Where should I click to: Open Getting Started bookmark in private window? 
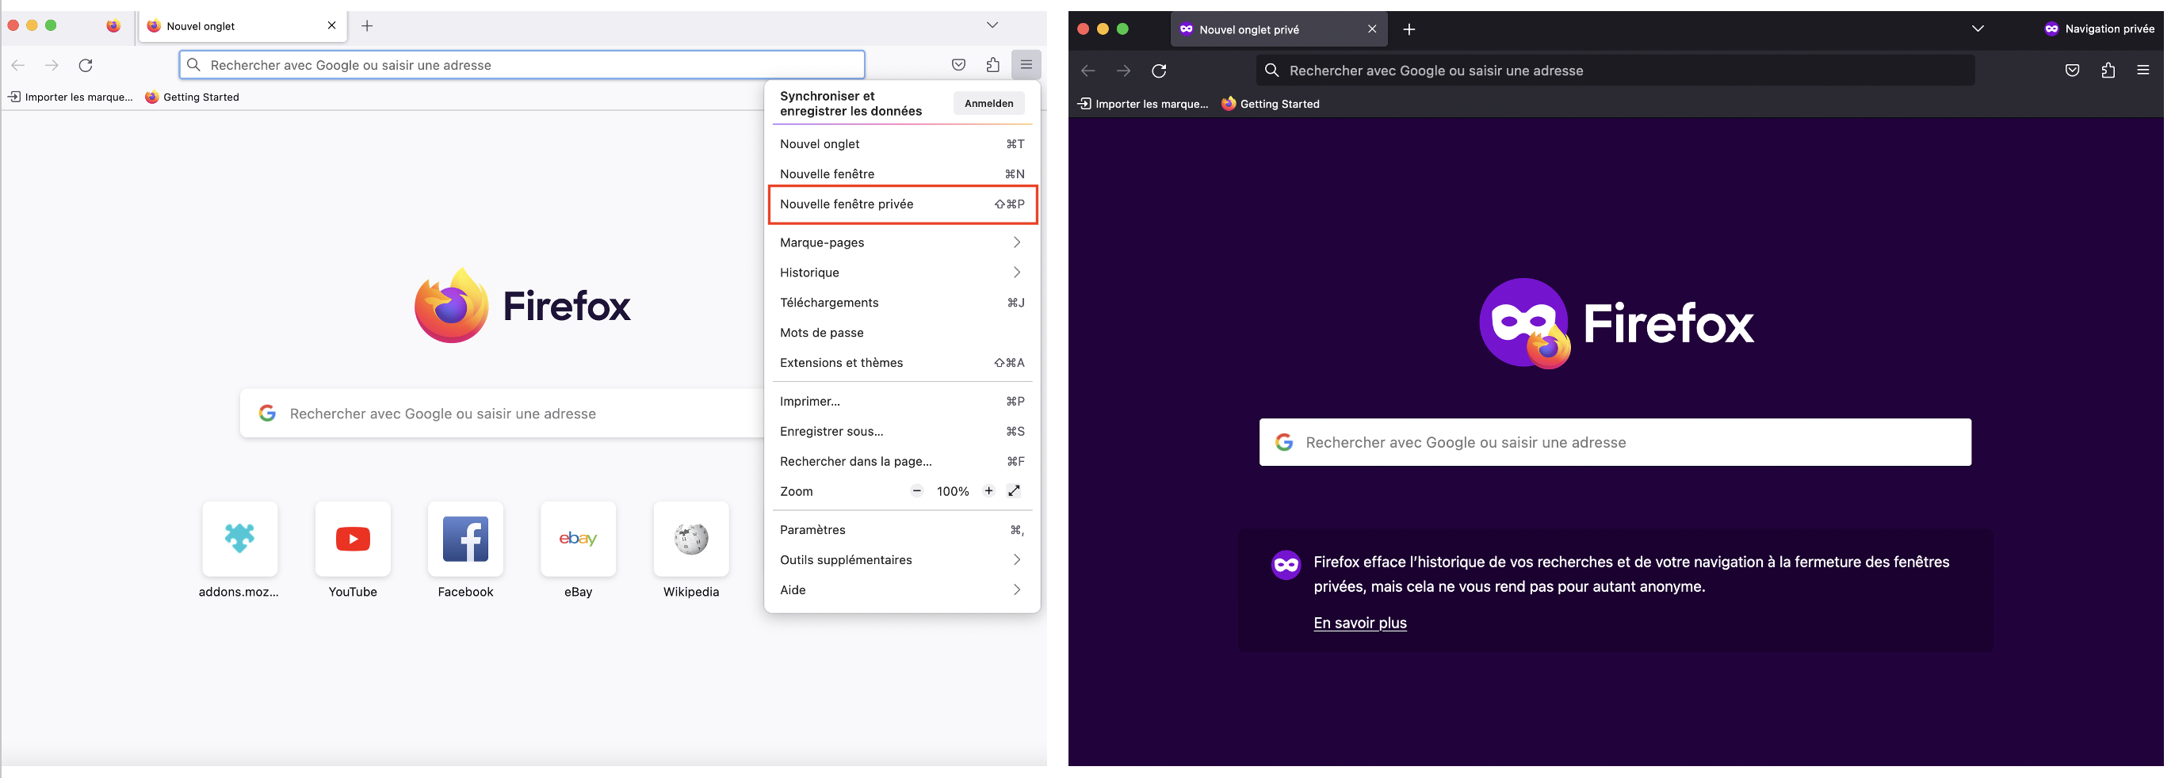coord(1271,104)
